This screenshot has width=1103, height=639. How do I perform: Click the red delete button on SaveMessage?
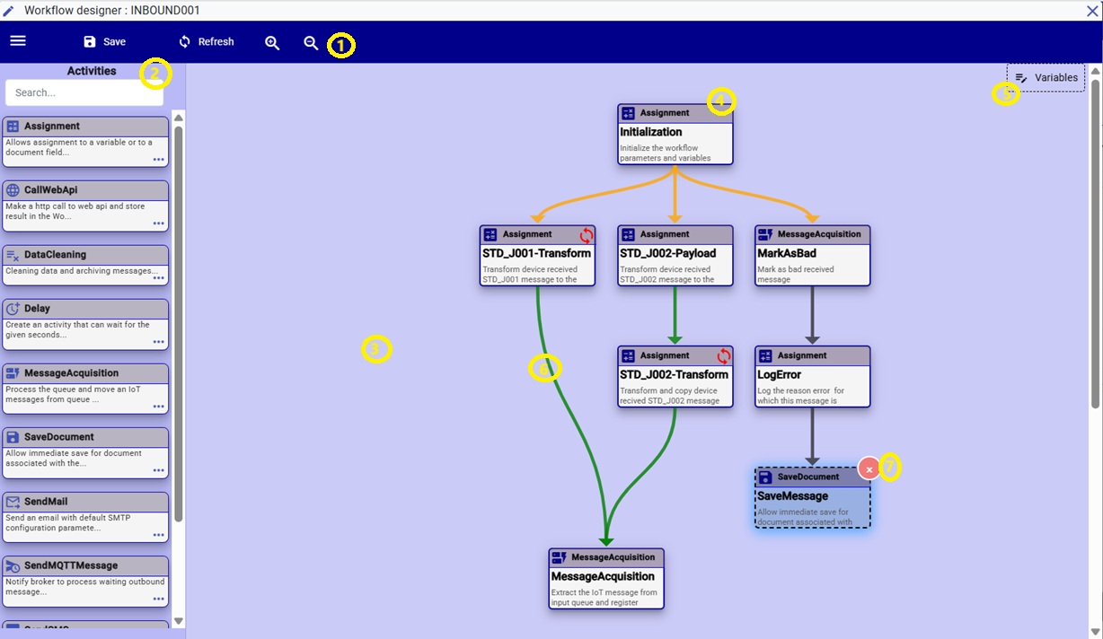869,468
